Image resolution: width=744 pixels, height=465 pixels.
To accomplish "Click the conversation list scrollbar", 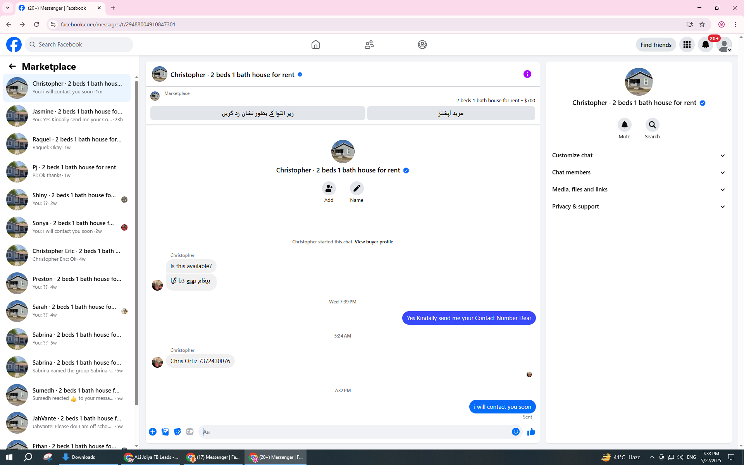I will tap(136, 243).
